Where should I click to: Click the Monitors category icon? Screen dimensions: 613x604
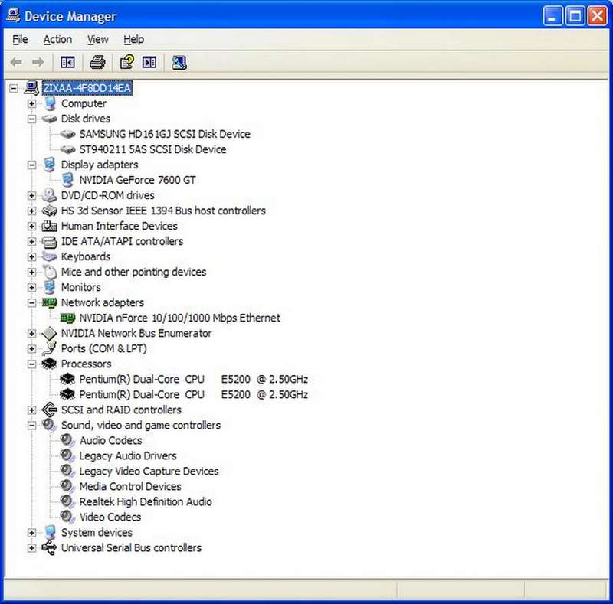(49, 287)
